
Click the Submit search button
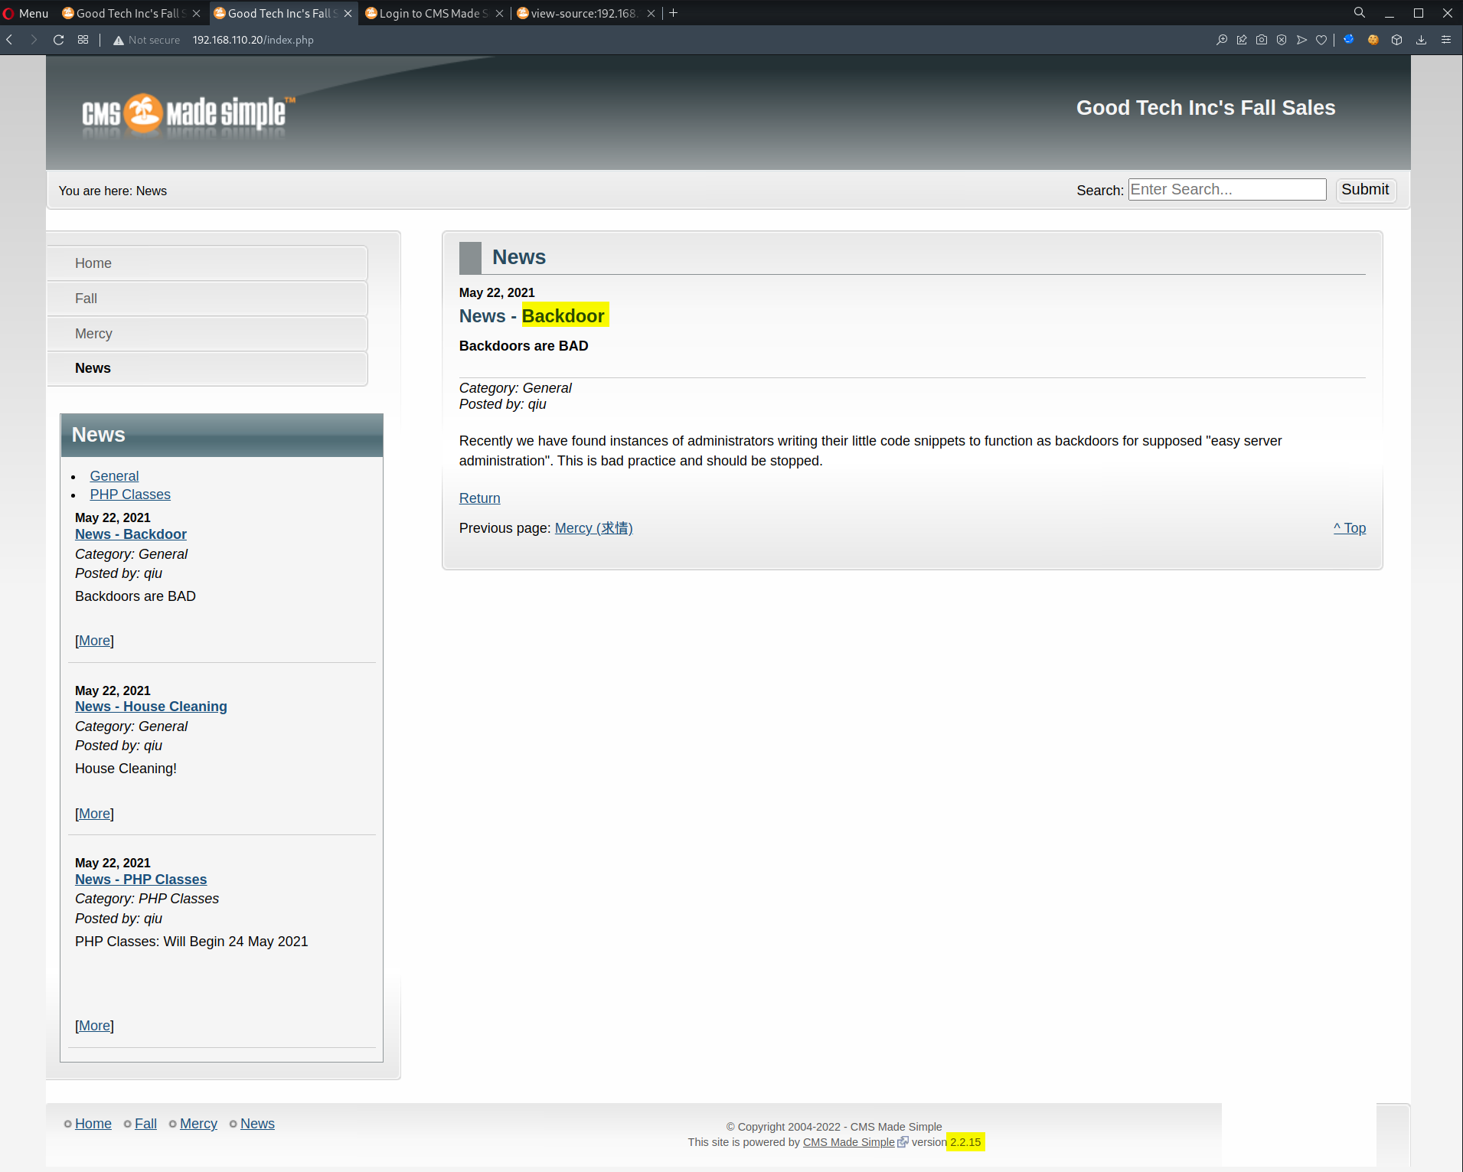coord(1365,190)
